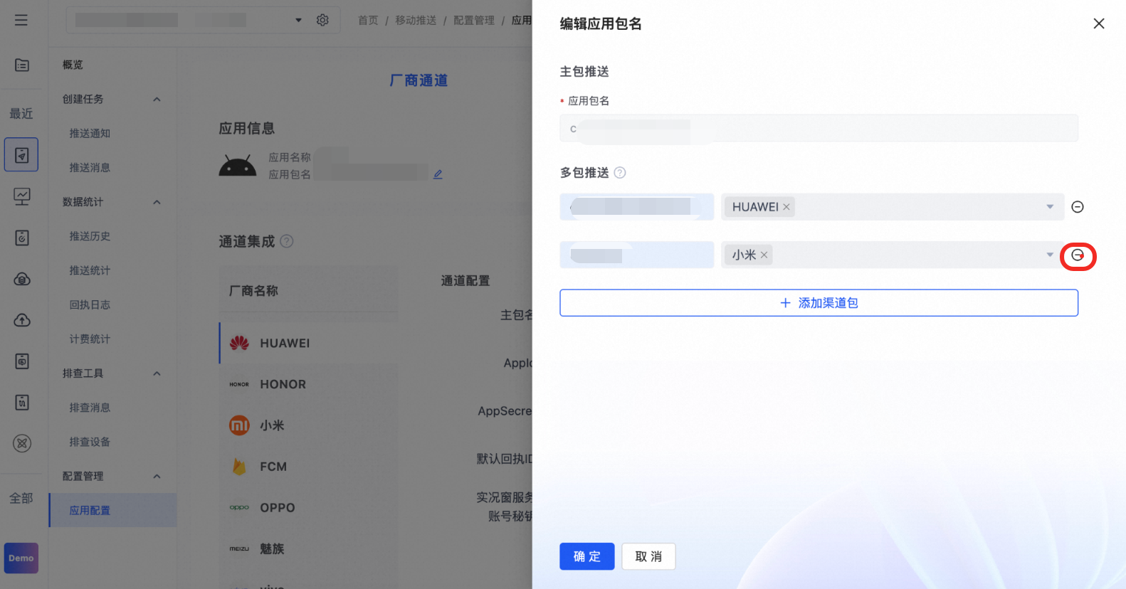Remove the 小米 tag from selector

pyautogui.click(x=764, y=255)
